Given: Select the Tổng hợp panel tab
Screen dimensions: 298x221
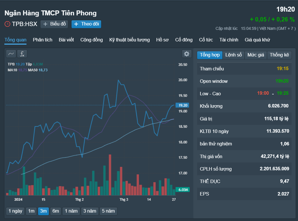Looking at the screenshot, I should 210,55.
